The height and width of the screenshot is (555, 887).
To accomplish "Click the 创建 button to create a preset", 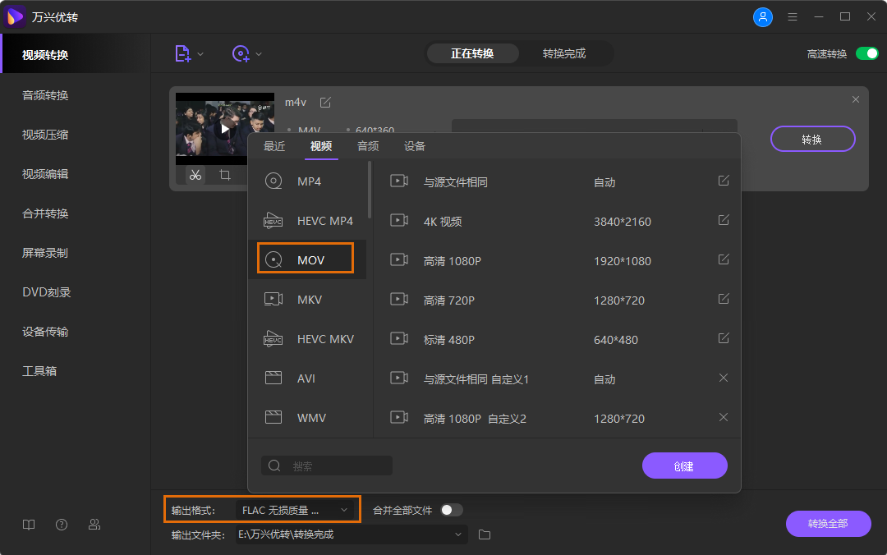I will tap(684, 465).
